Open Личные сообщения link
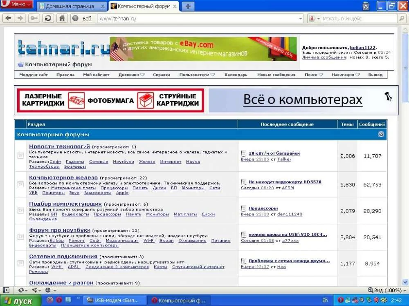 [x=324, y=57]
